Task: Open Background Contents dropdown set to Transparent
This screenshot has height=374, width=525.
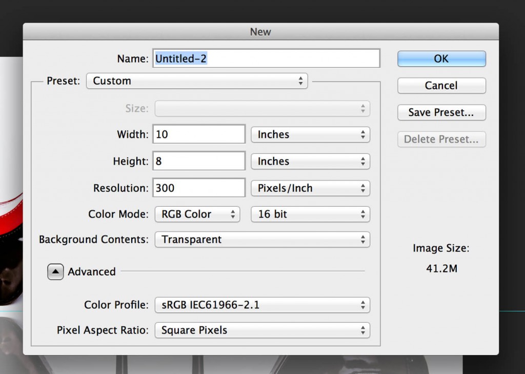Action: tap(262, 240)
